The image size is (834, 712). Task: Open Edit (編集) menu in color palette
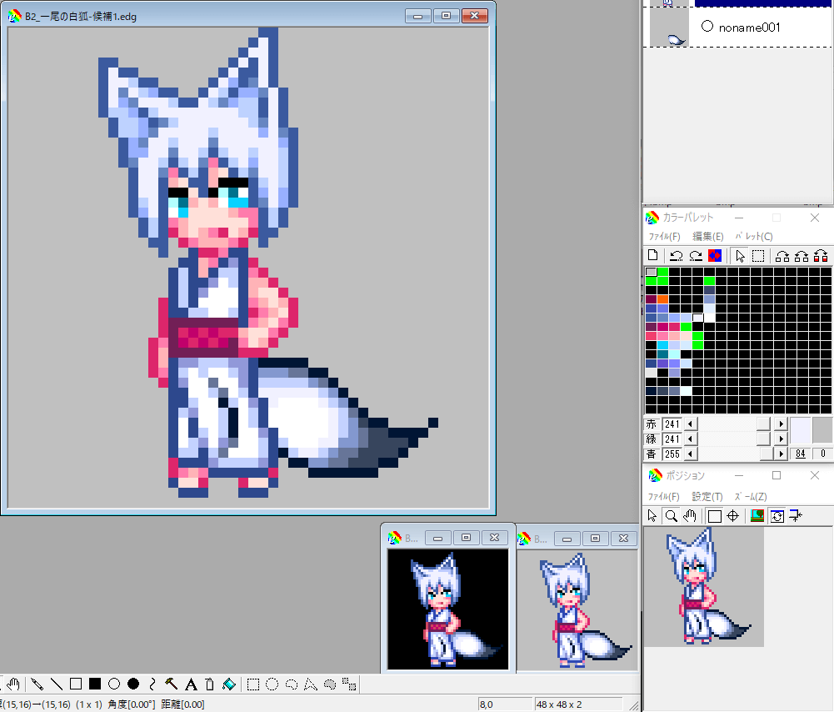point(708,236)
